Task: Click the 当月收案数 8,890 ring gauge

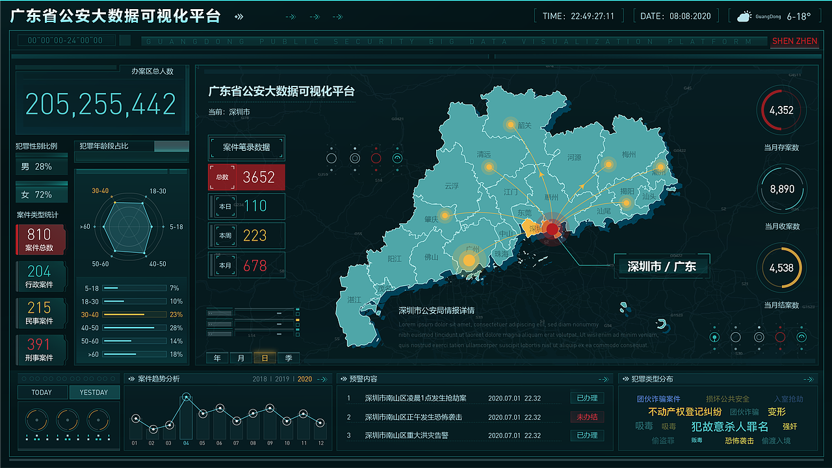Action: pyautogui.click(x=781, y=189)
